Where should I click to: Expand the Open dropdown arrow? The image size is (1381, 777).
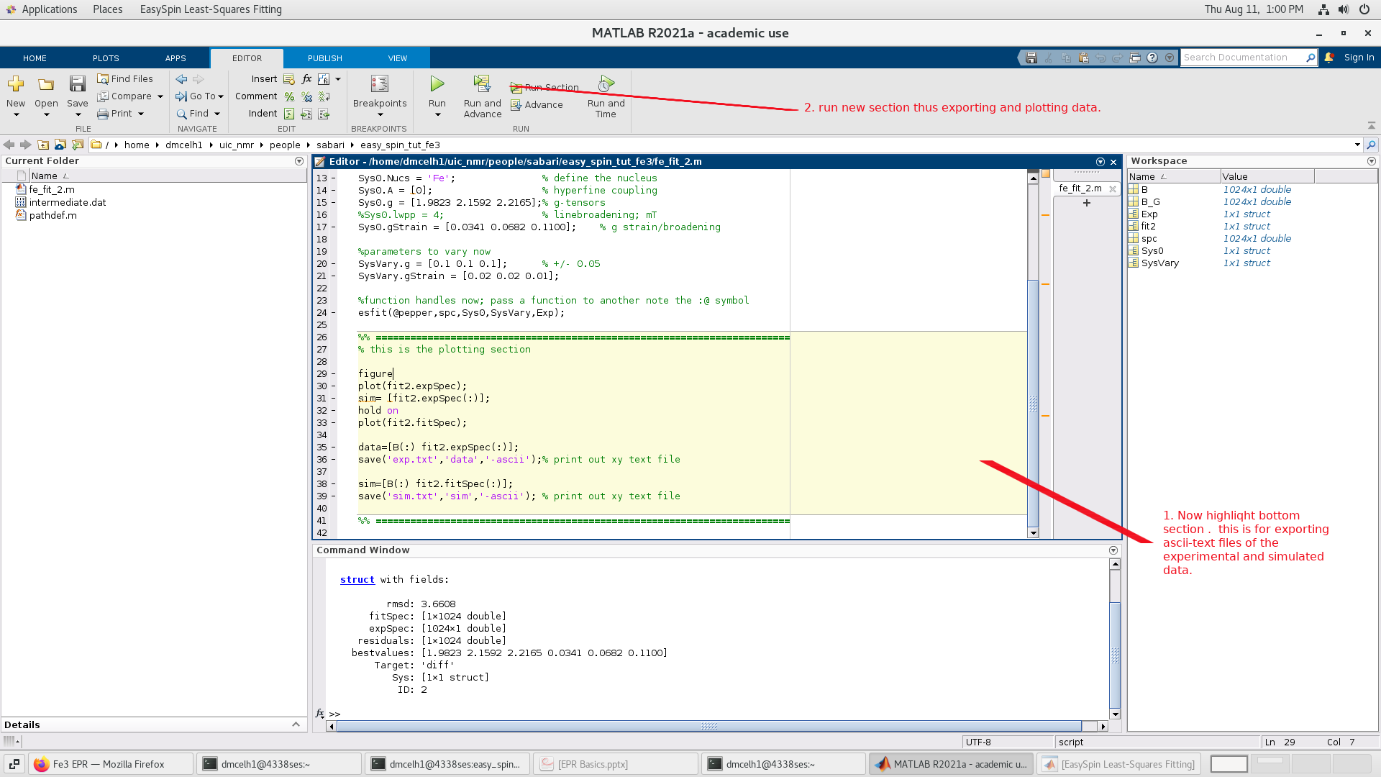click(x=46, y=114)
